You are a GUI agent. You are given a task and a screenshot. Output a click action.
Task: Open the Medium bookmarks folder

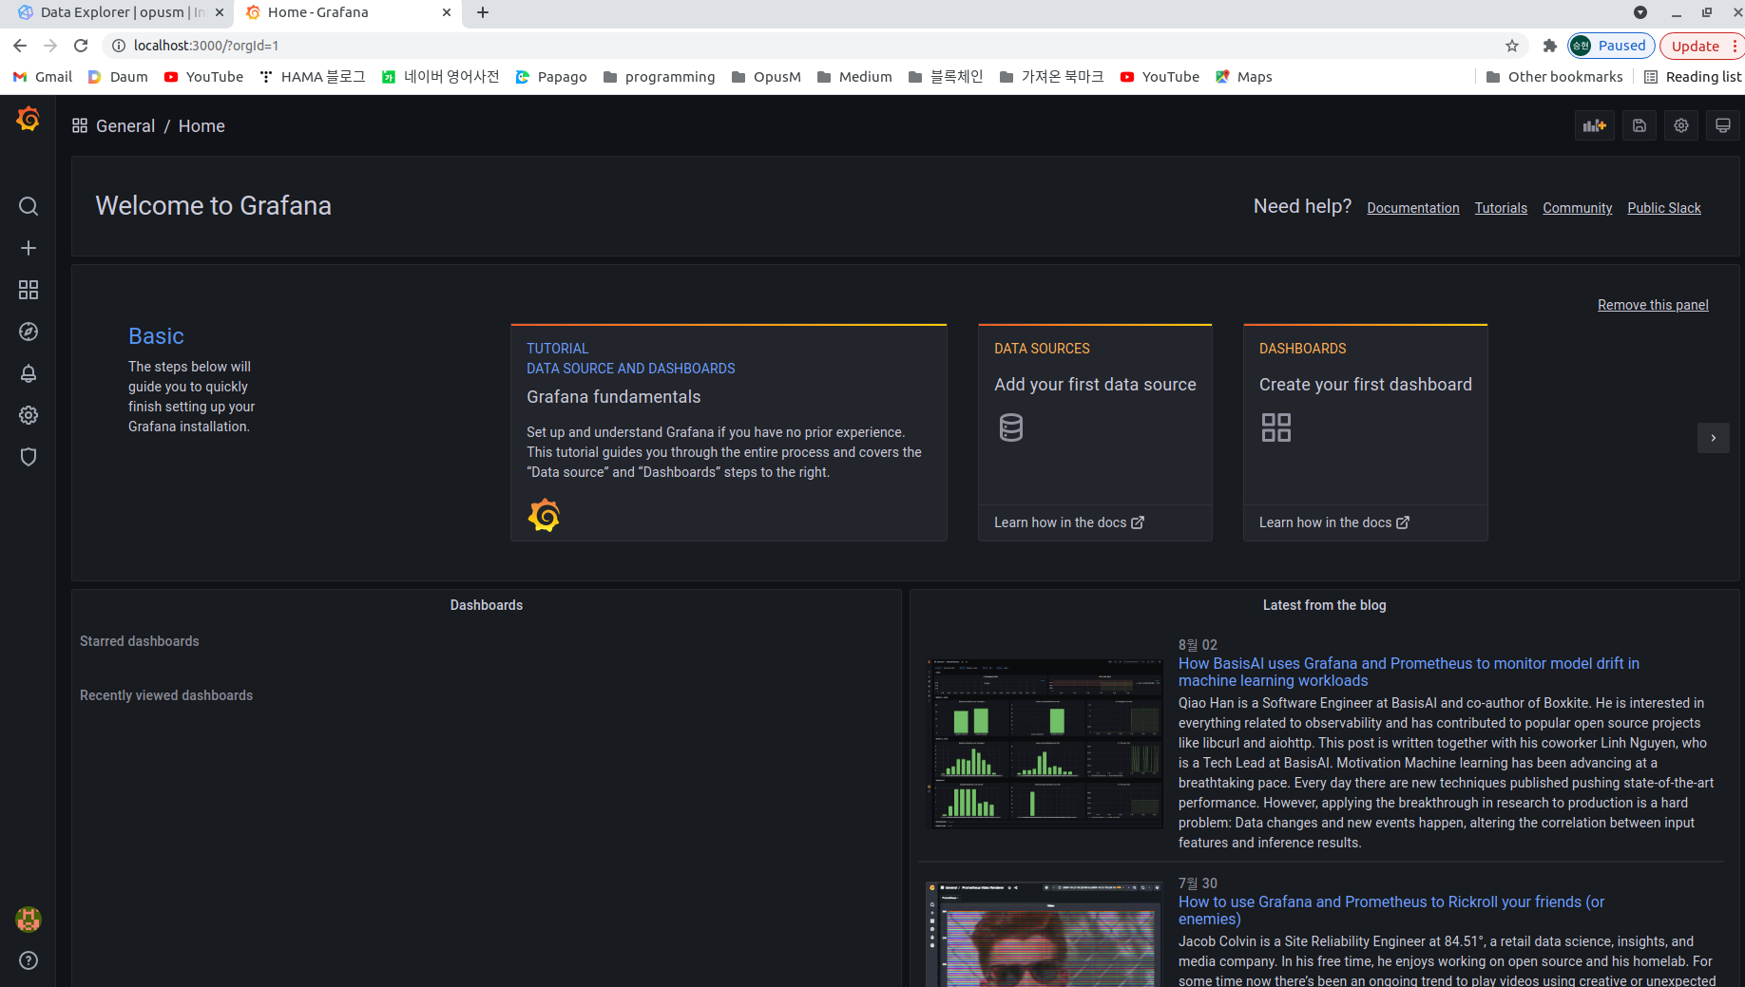854,77
